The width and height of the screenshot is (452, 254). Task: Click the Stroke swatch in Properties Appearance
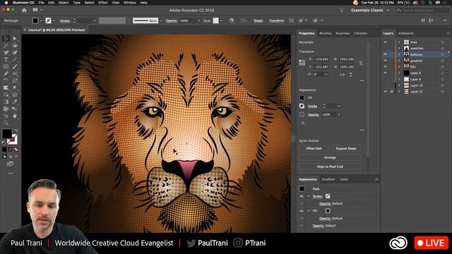click(x=302, y=107)
